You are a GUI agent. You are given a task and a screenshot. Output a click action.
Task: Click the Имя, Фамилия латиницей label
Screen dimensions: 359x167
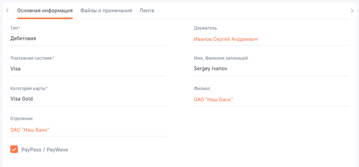coord(221,58)
